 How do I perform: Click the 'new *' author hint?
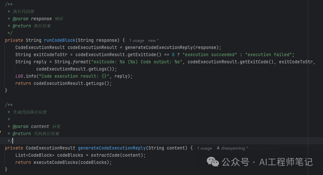pos(153,40)
